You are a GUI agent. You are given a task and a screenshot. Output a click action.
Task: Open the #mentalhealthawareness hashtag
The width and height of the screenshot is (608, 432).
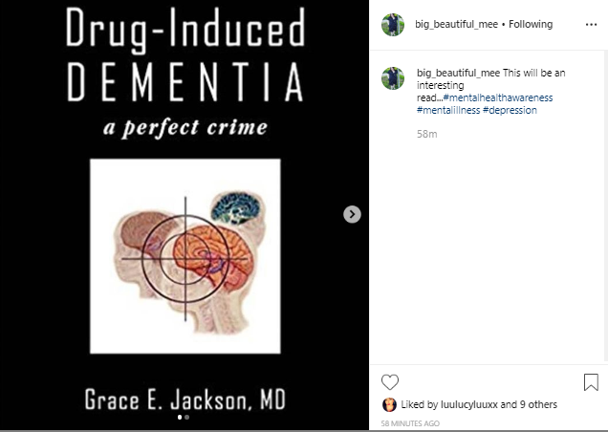[x=498, y=97]
